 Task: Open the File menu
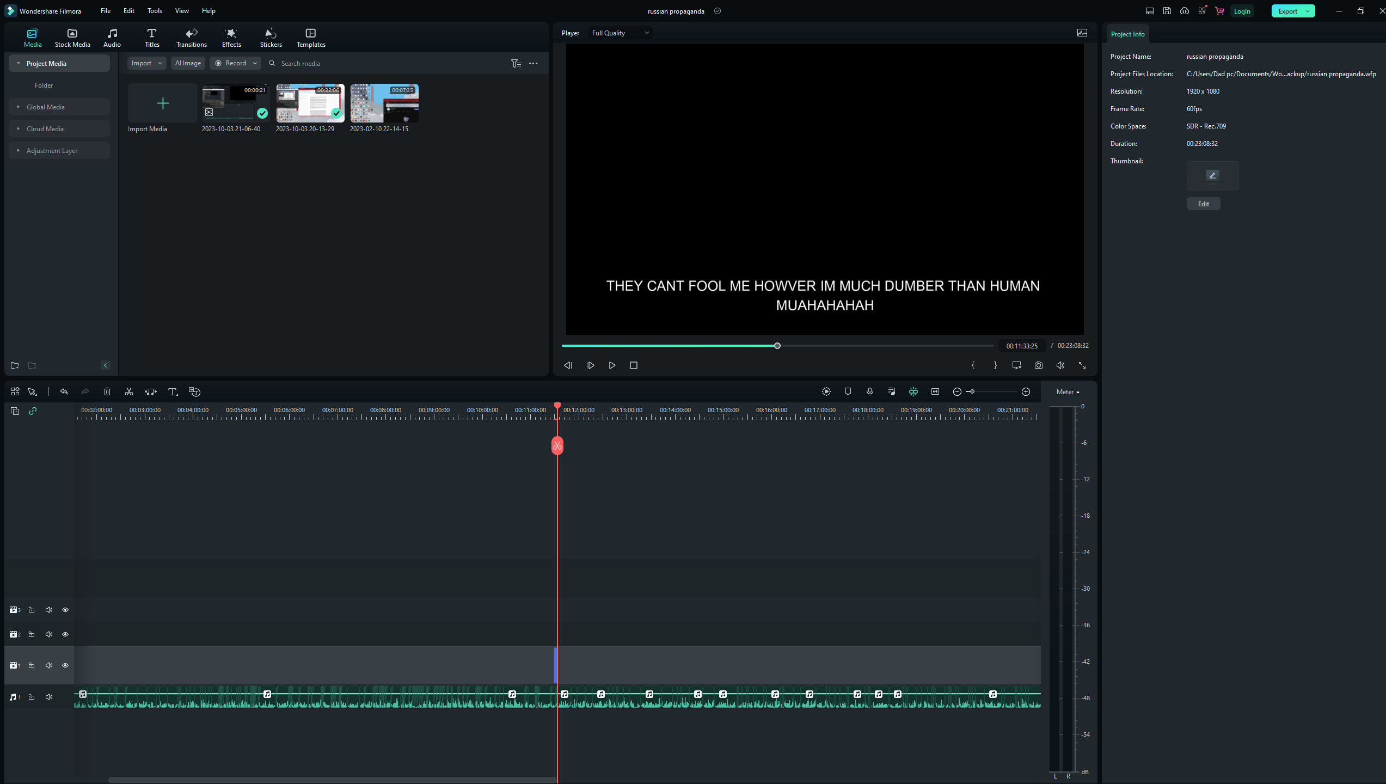pyautogui.click(x=106, y=11)
